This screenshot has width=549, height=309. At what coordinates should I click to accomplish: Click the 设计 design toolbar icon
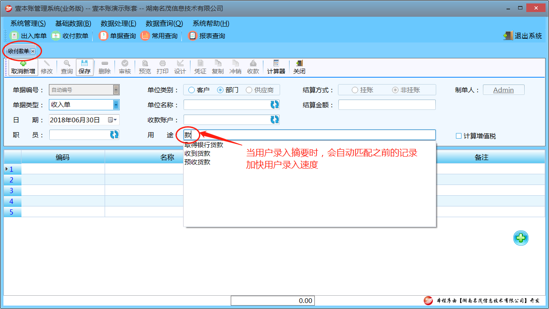coord(180,67)
